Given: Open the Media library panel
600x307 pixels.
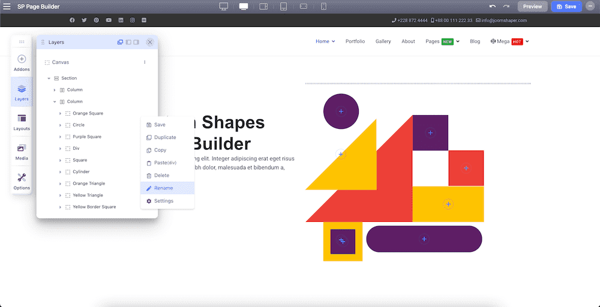Looking at the screenshot, I should pyautogui.click(x=22, y=152).
